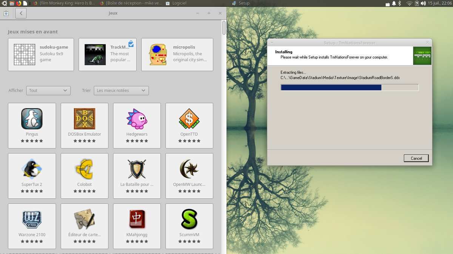Click the ScummVM title text
Viewport: 453px width, 254px height.
click(189, 235)
